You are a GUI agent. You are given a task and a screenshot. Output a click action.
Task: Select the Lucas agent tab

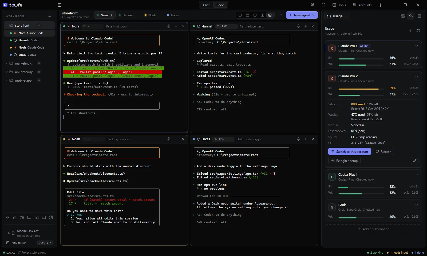click(173, 15)
